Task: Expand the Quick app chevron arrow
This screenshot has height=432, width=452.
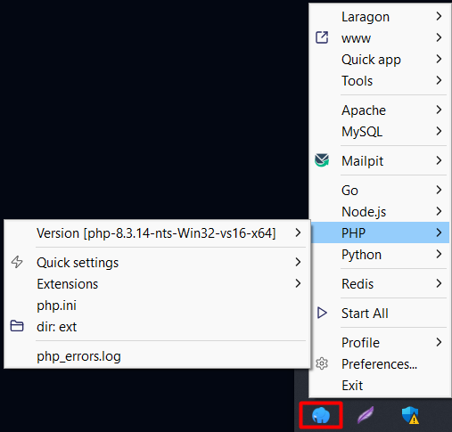Action: [x=439, y=59]
